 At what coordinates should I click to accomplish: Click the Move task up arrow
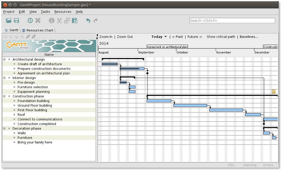coord(17,36)
